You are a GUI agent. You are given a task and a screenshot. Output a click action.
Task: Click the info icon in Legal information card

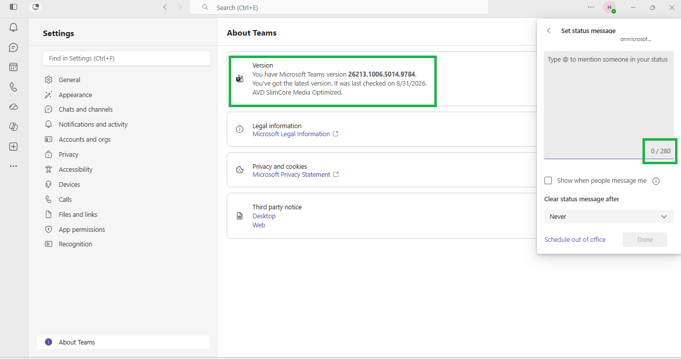240,129
